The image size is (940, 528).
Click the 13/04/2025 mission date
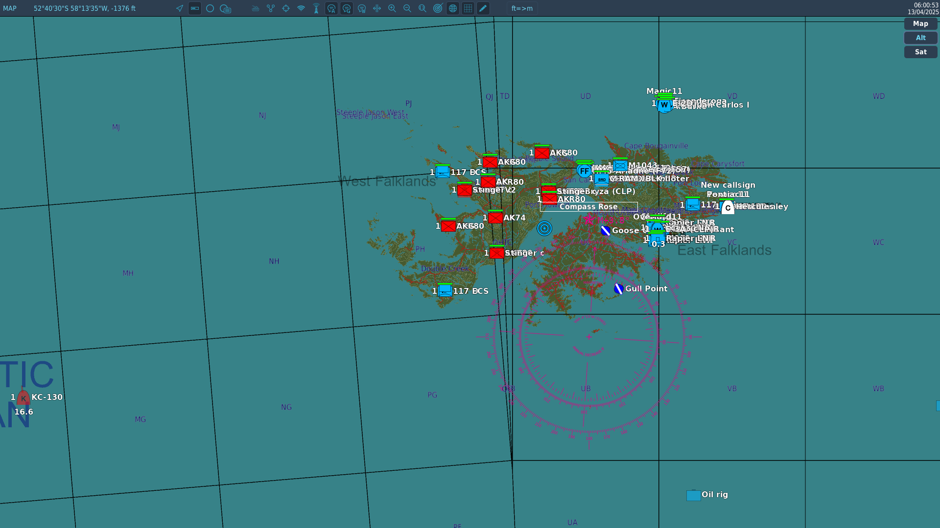click(923, 12)
